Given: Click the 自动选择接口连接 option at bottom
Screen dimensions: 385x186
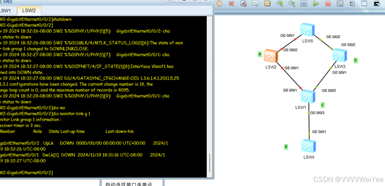Looking at the screenshot, I should click(x=129, y=184).
